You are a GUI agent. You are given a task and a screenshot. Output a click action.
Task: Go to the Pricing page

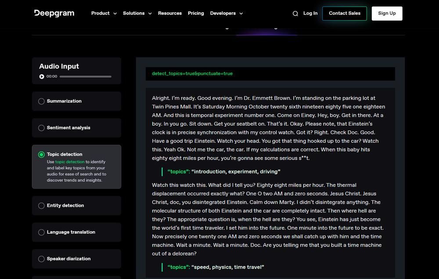point(196,13)
